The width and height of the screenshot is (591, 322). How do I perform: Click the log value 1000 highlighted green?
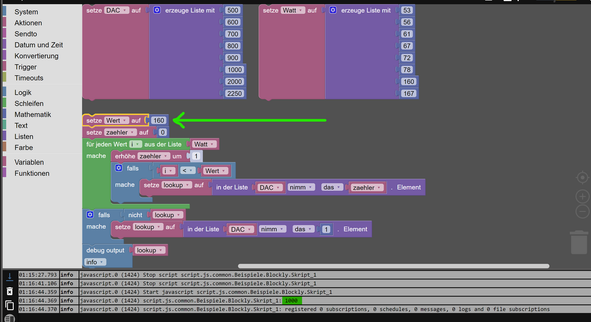[292, 301]
